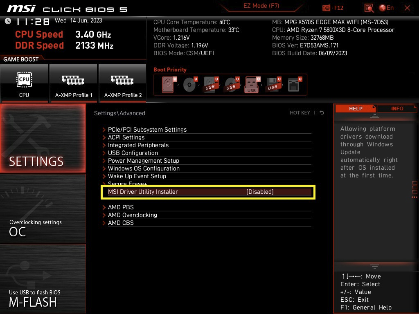Go back using the return arrow icon
The image size is (419, 314).
[322, 113]
